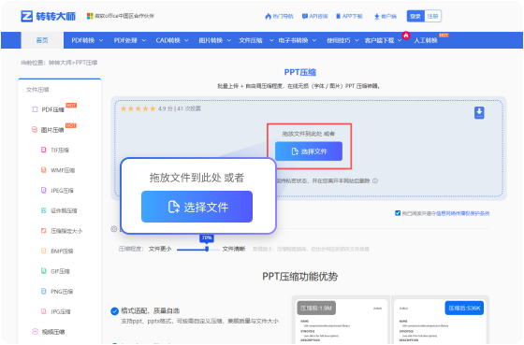The image size is (524, 345).
Task: Click the 70% slider value tooltip
Action: click(x=207, y=237)
